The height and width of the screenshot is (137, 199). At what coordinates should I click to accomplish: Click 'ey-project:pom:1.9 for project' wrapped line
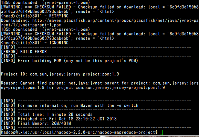(x=83, y=87)
